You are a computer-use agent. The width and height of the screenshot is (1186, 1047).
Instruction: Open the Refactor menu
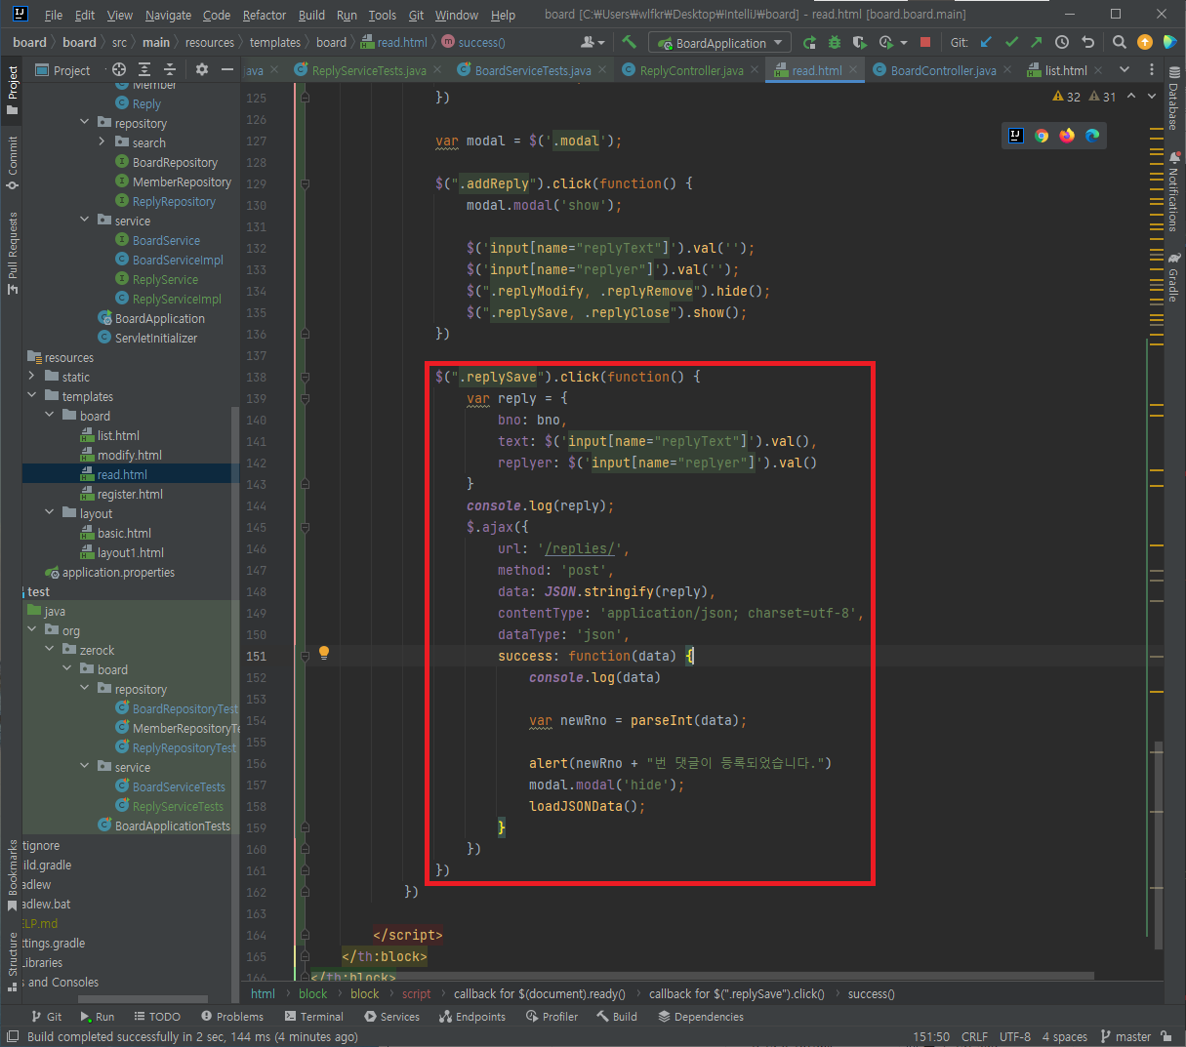pos(265,15)
